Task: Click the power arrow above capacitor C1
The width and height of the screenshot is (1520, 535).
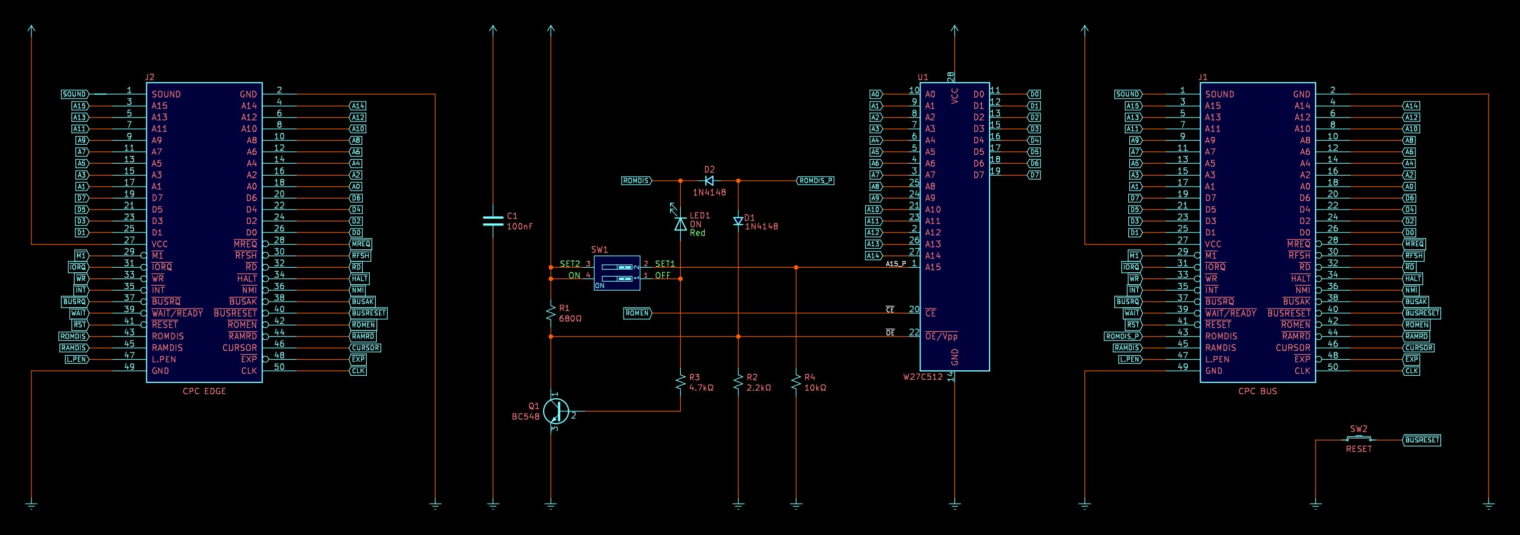Action: coord(493,29)
